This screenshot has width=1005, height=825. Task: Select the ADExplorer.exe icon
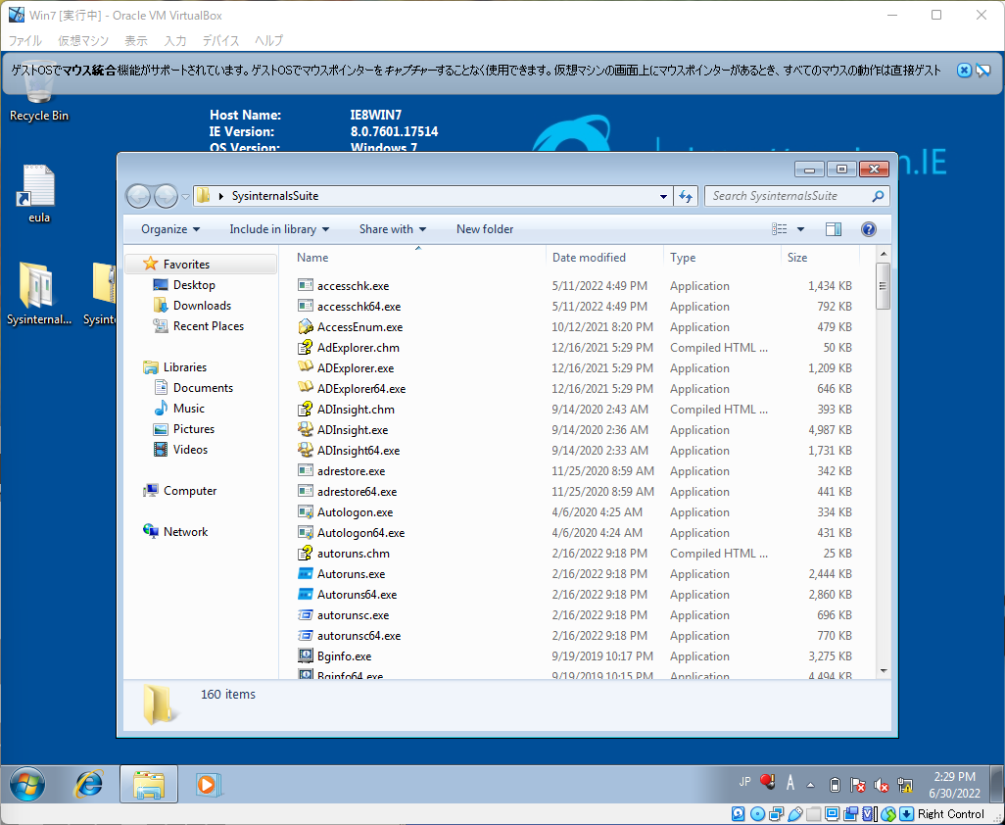click(x=305, y=367)
